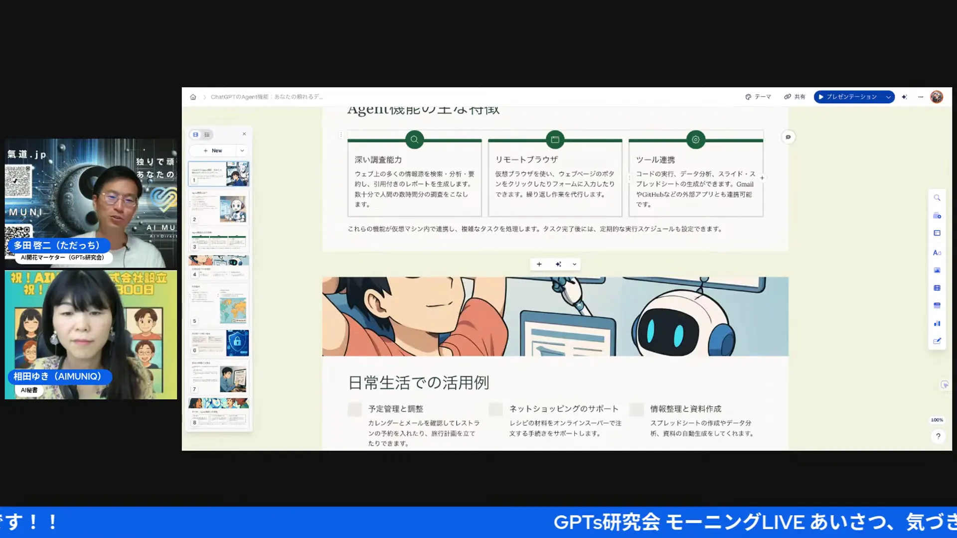Click the 予定管理と調整 heading
Viewport: 957px width, 538px height.
click(396, 409)
